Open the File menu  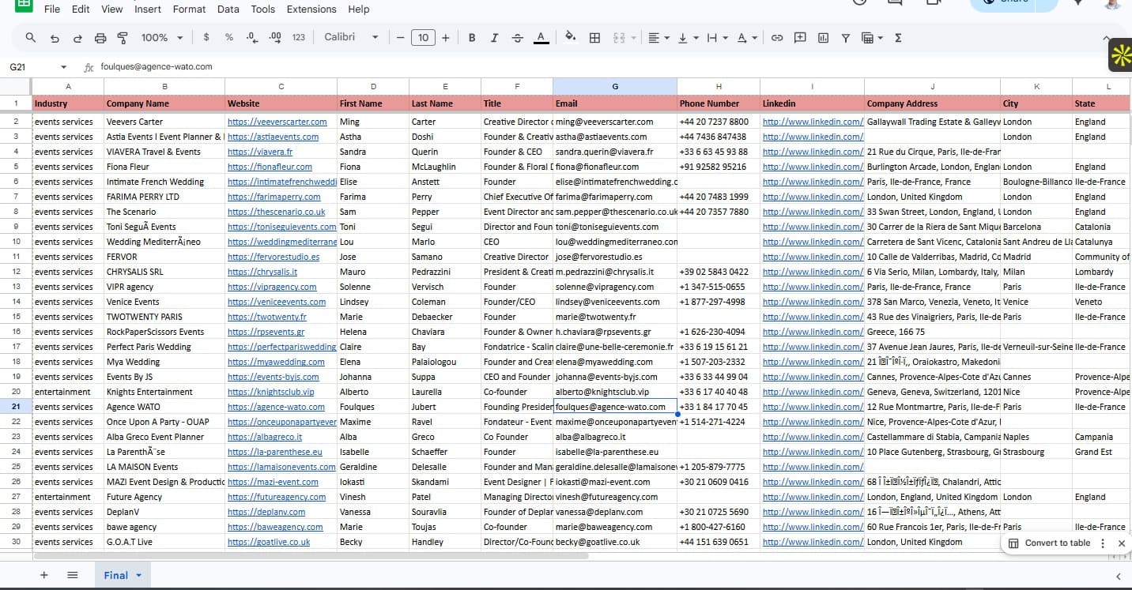[x=52, y=9]
